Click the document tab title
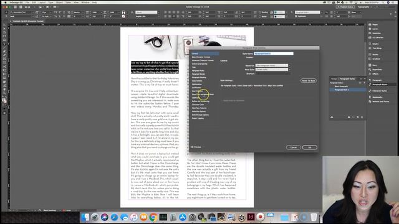 click(x=28, y=21)
